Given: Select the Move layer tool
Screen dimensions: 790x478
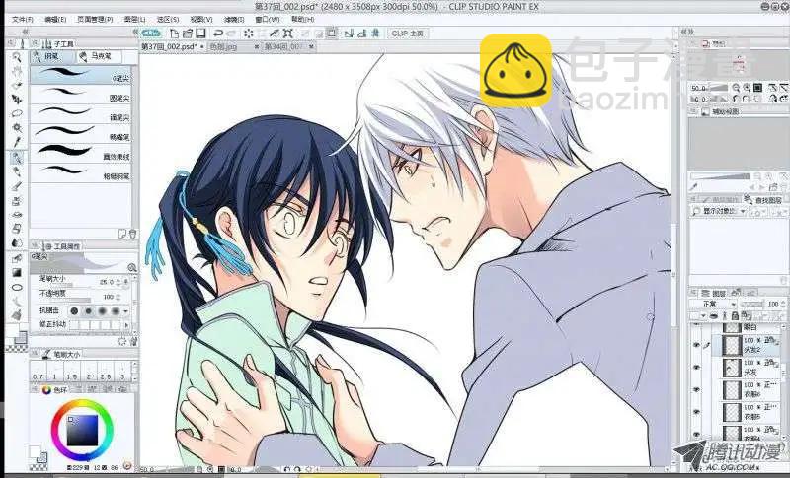Looking at the screenshot, I should pyautogui.click(x=17, y=100).
